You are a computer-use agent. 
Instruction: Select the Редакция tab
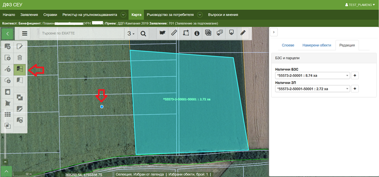pyautogui.click(x=347, y=45)
